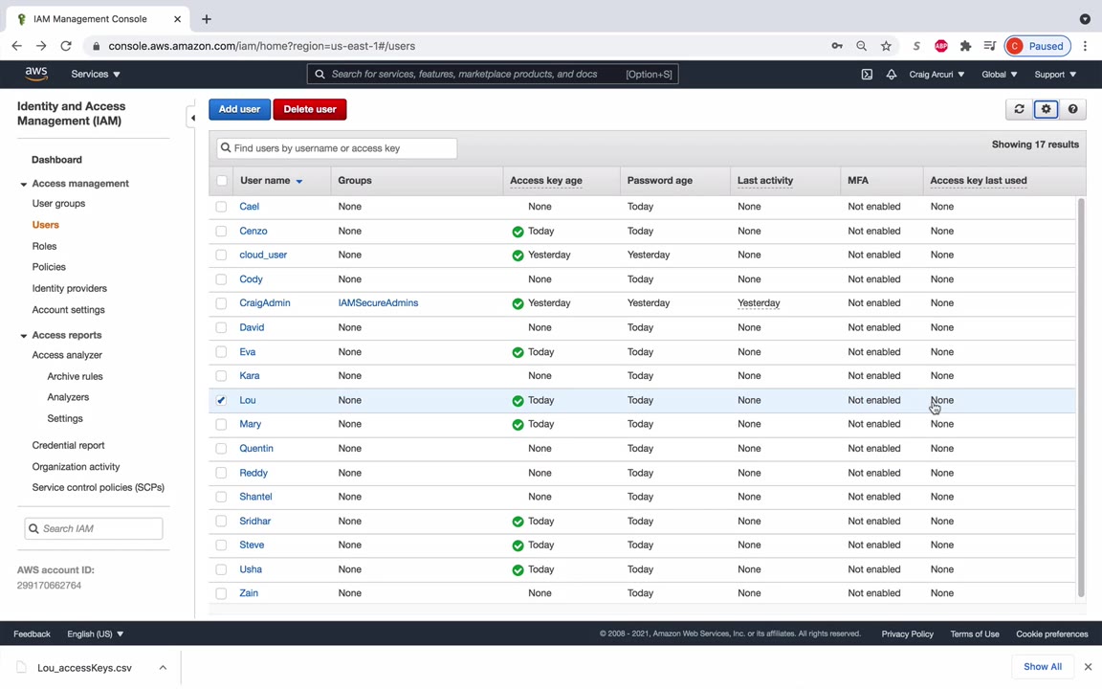Screen dimensions: 1102x689
Task: Click the refresh users list icon
Action: (1019, 109)
